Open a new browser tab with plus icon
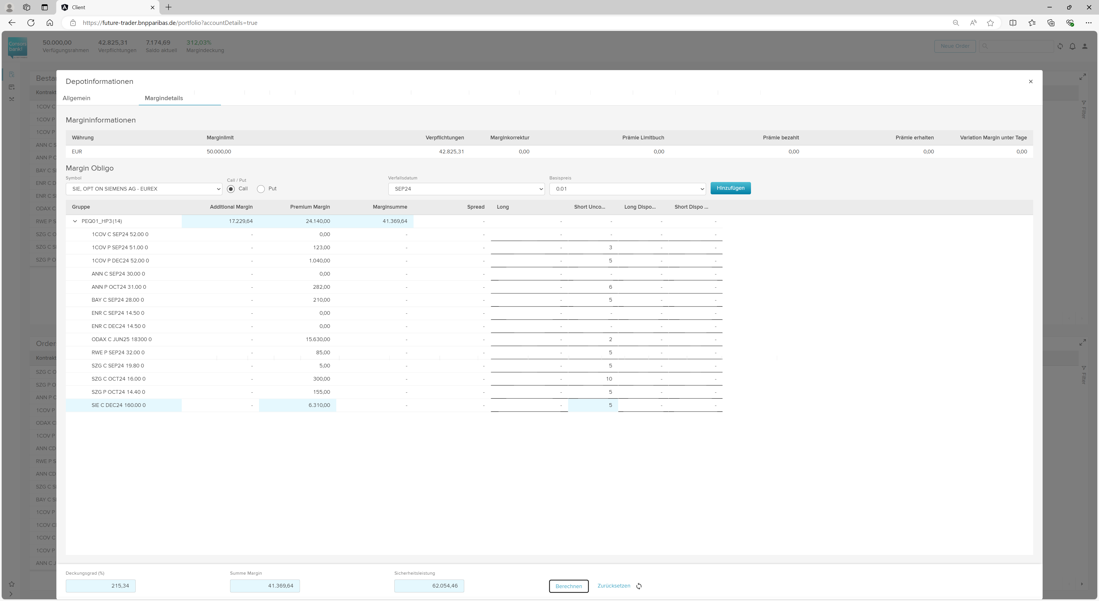Image resolution: width=1099 pixels, height=601 pixels. click(x=169, y=7)
